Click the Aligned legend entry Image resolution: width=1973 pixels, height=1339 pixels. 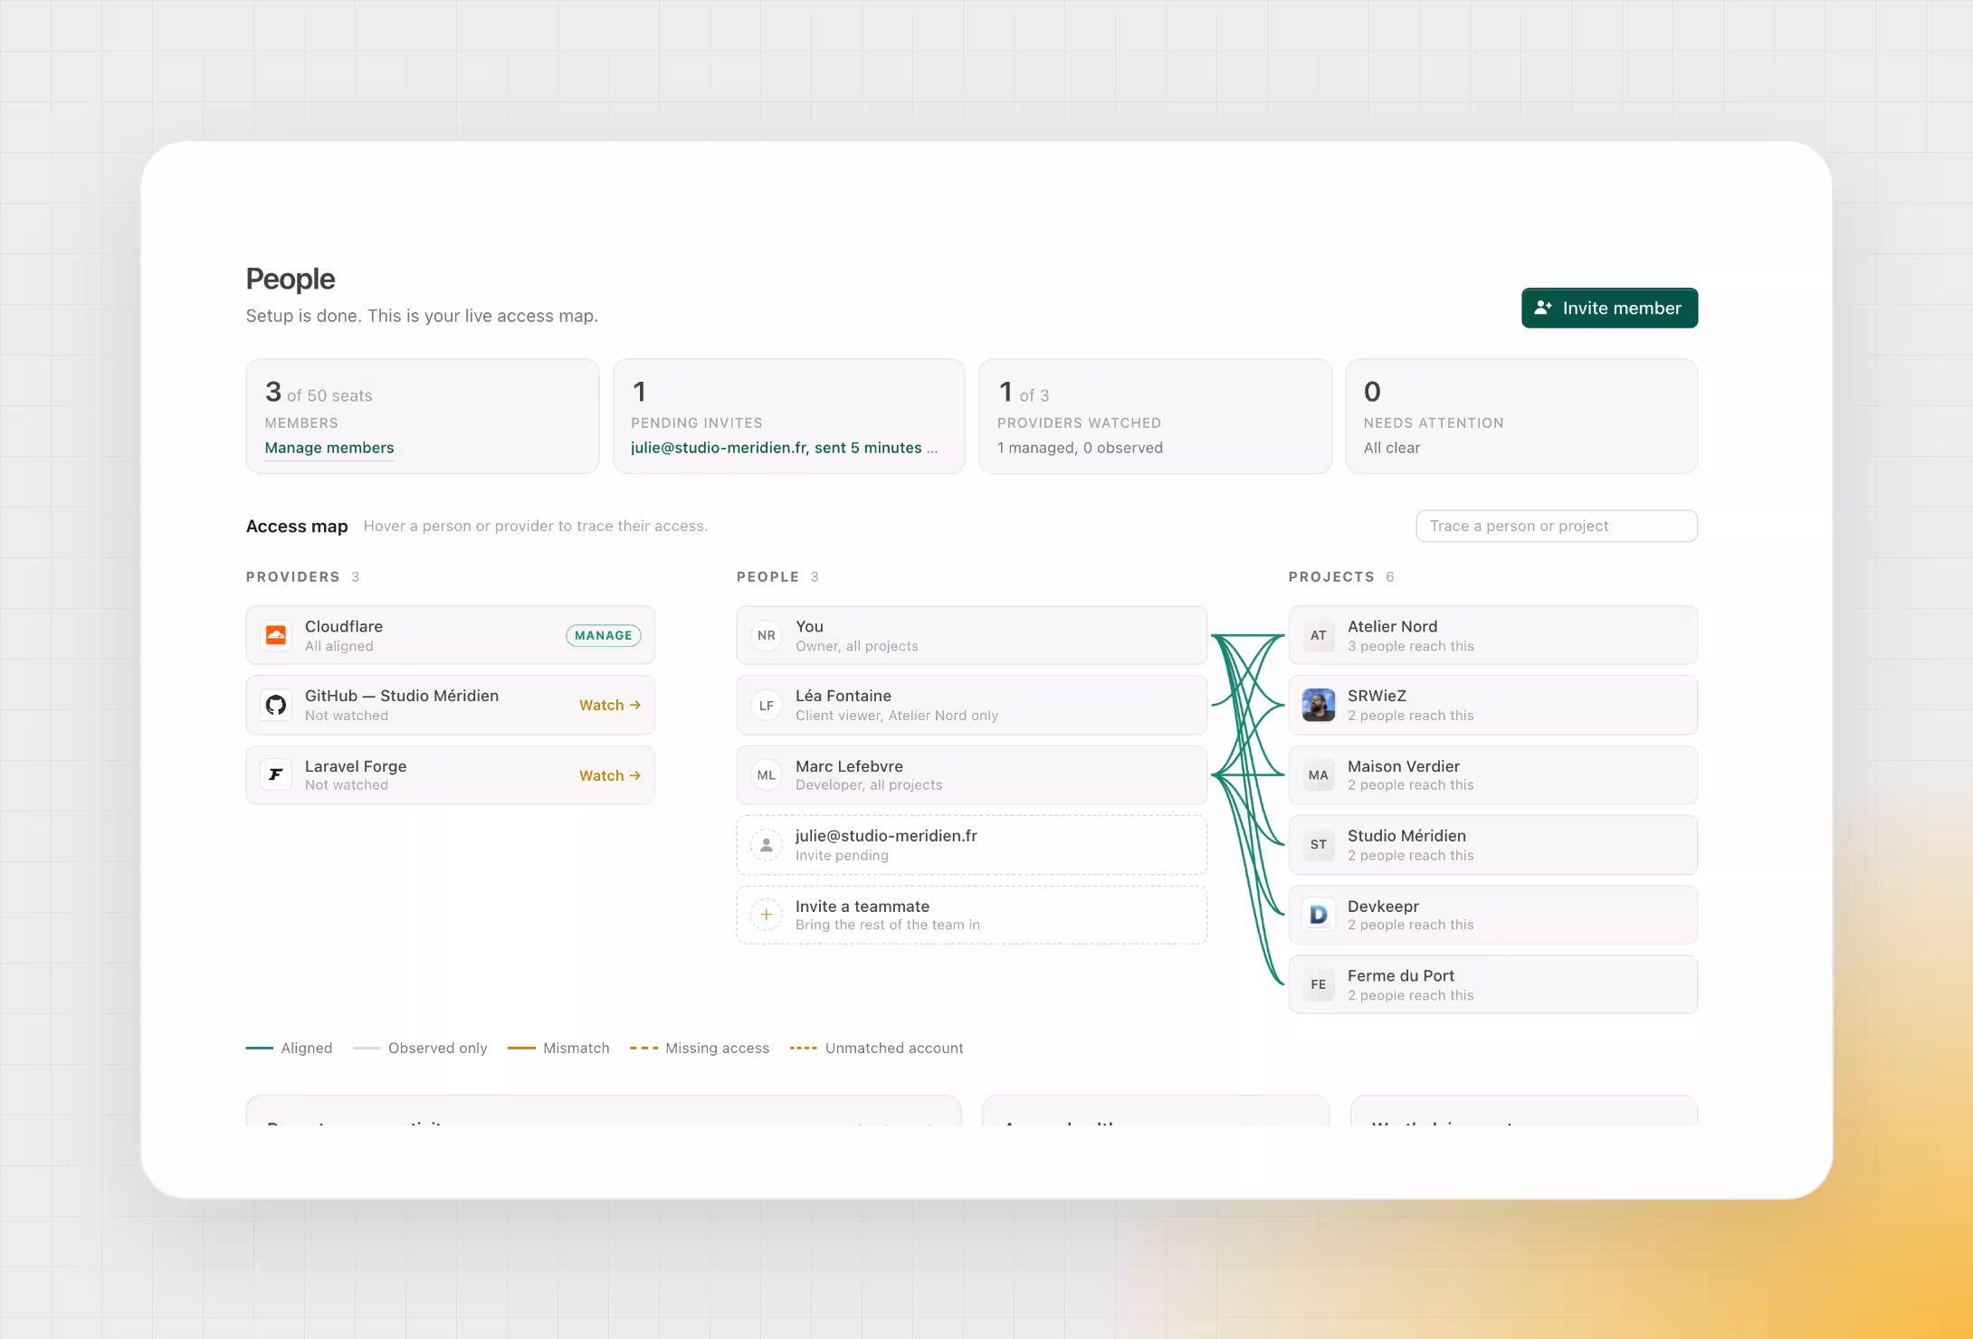(290, 1048)
